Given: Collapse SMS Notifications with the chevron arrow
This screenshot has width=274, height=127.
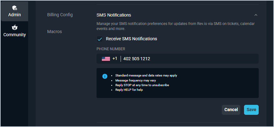Looking at the screenshot, I should pos(256,15).
